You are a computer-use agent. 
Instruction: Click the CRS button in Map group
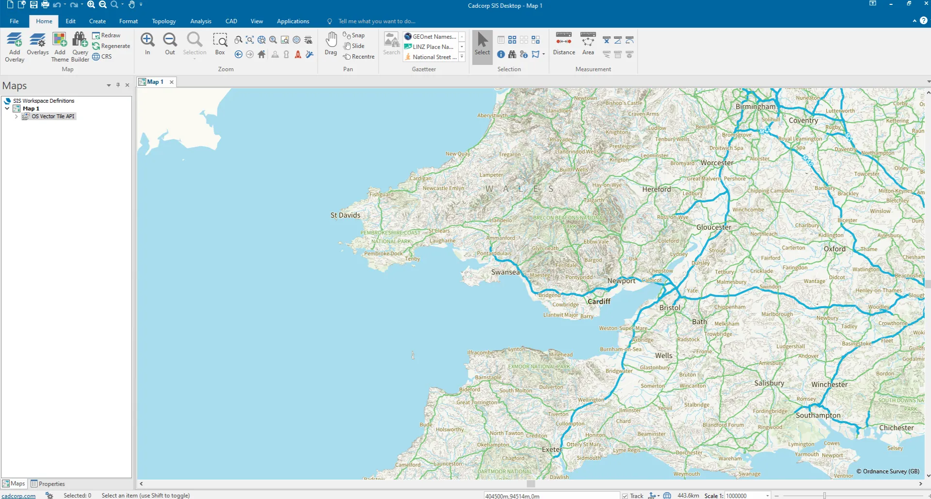coord(102,57)
